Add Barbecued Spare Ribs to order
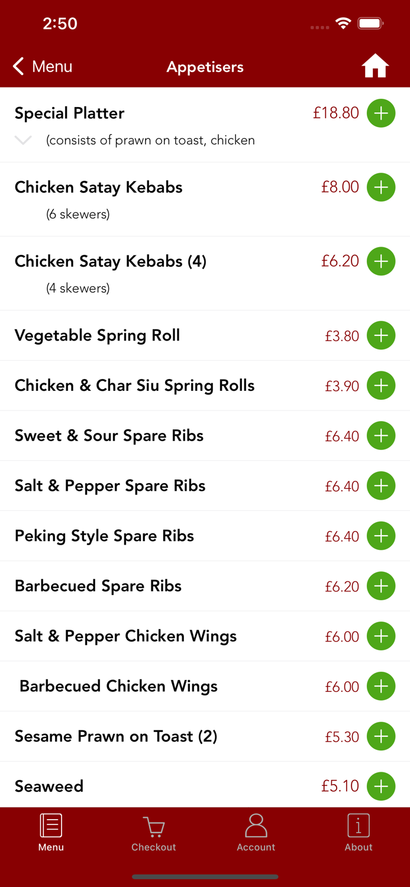410x887 pixels. 381,586
